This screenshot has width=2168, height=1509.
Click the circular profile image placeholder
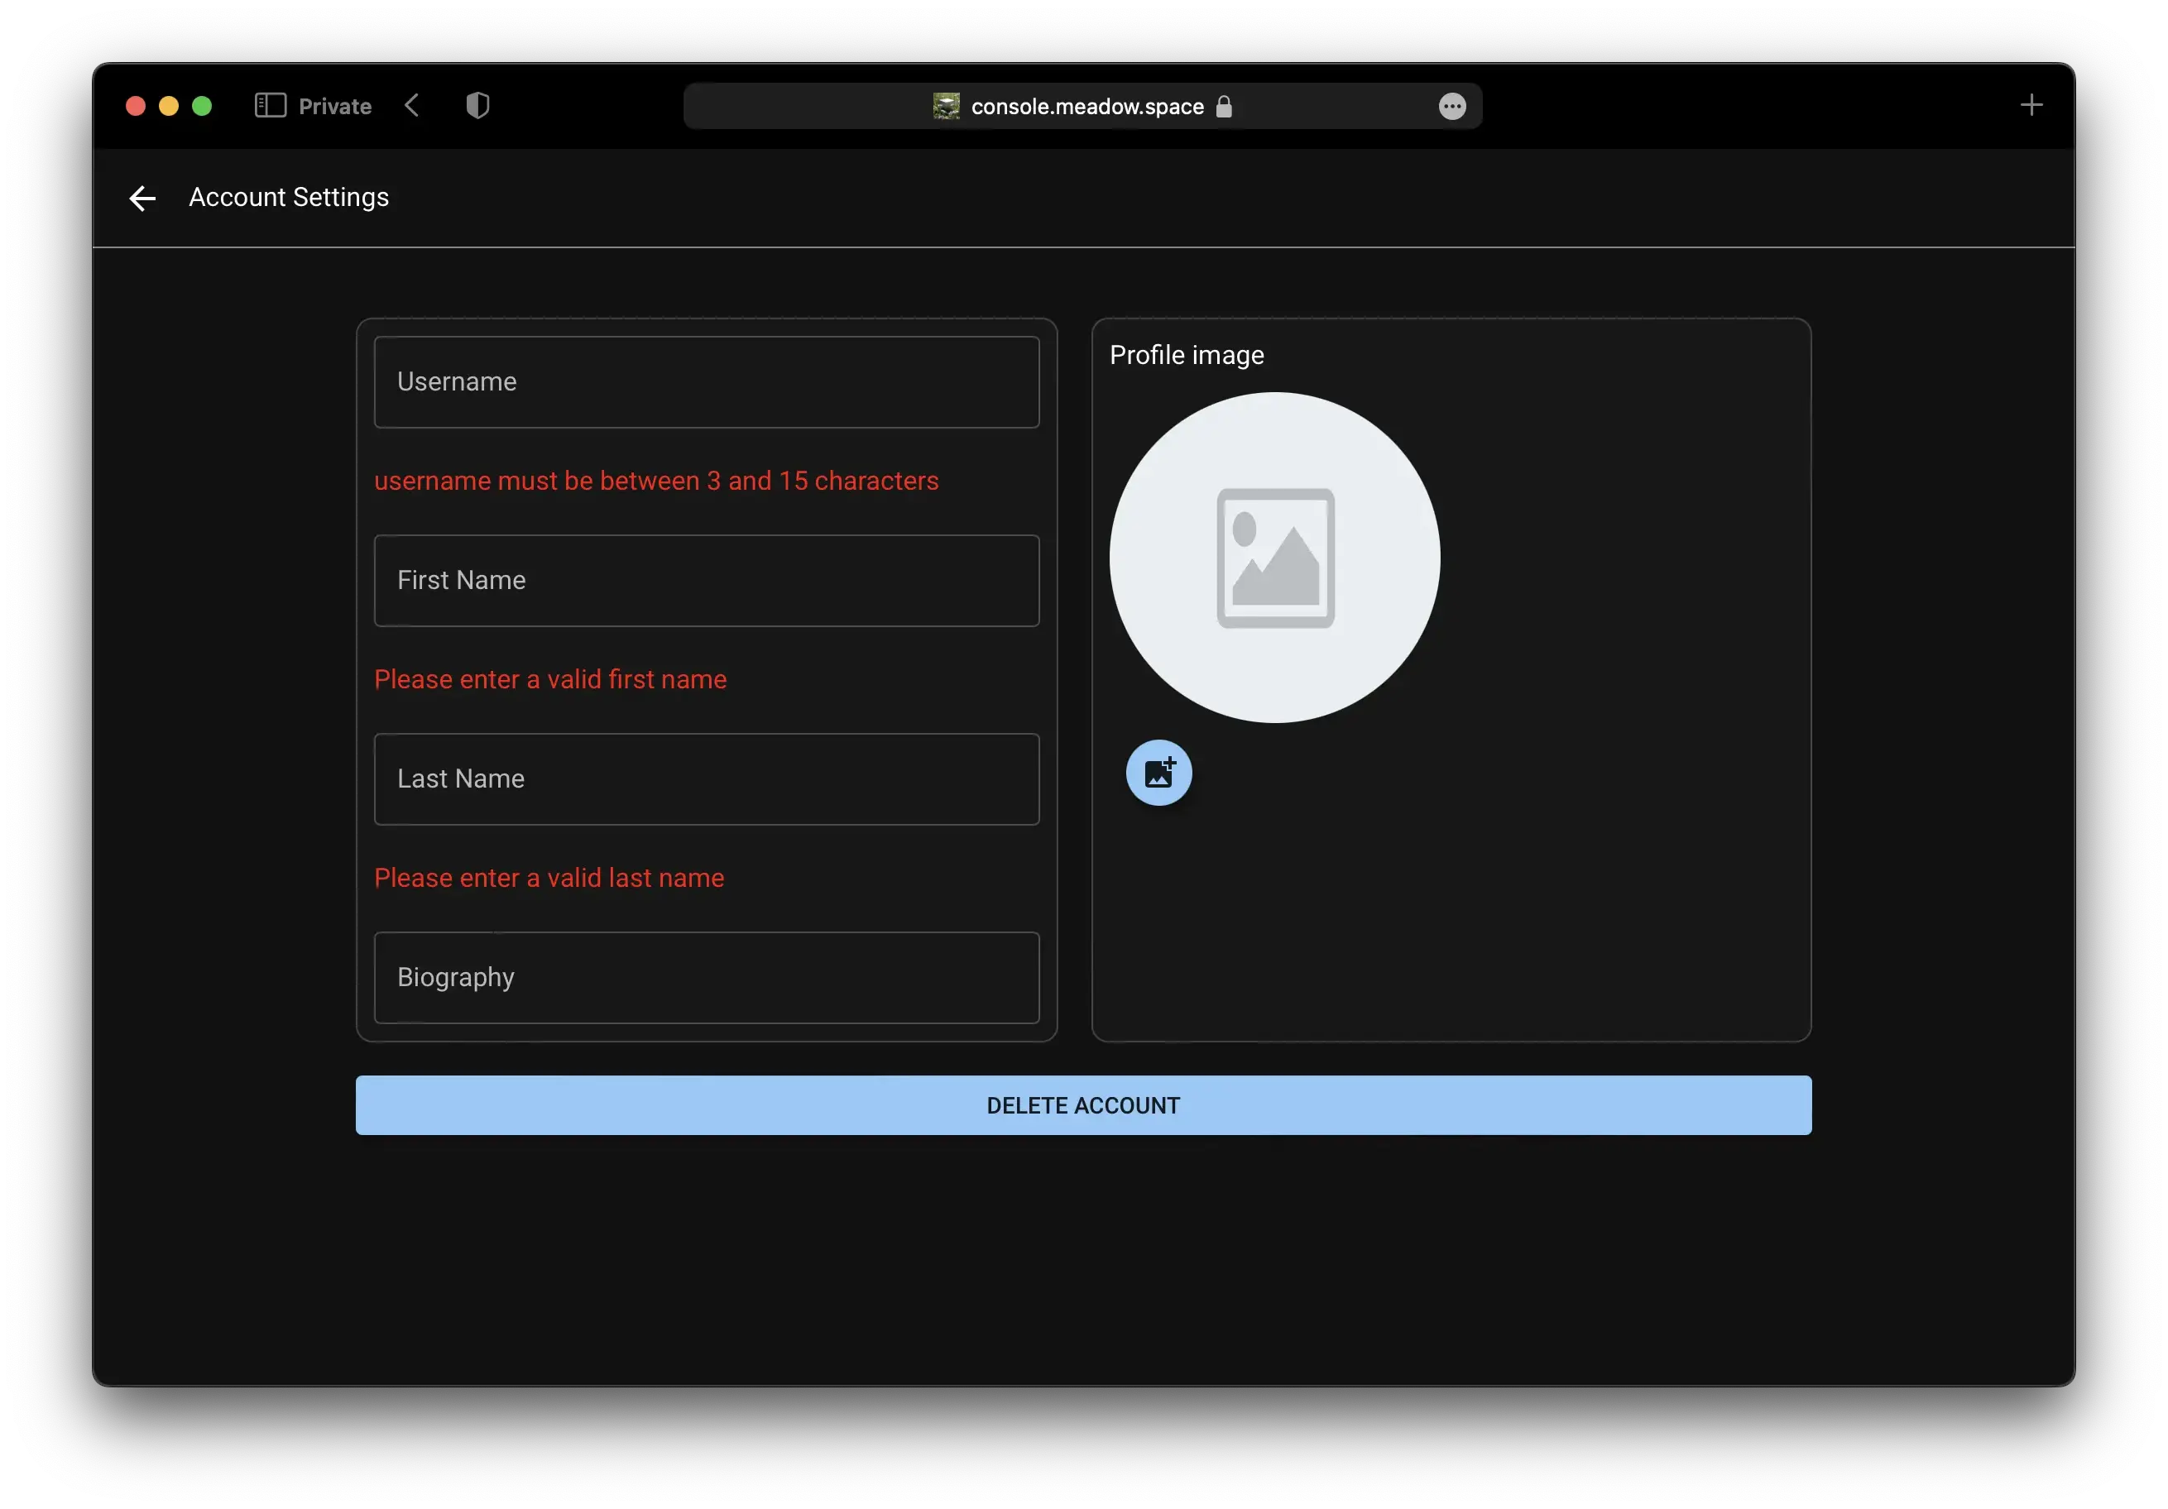click(x=1273, y=558)
